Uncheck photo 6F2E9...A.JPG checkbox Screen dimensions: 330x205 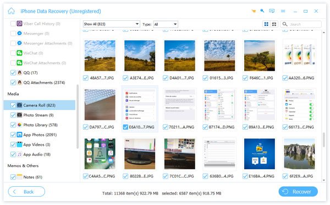[285, 176]
